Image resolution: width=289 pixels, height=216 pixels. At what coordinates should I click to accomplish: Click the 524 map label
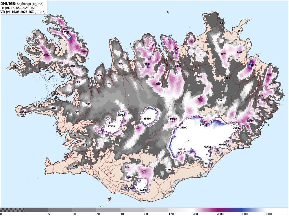(x=108, y=84)
